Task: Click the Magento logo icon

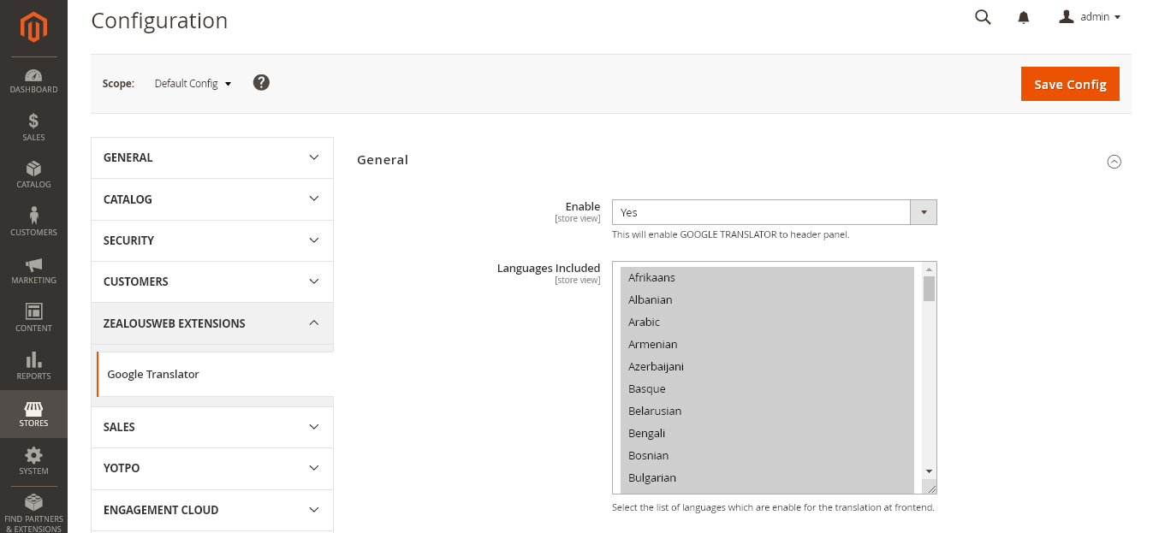Action: (x=33, y=28)
